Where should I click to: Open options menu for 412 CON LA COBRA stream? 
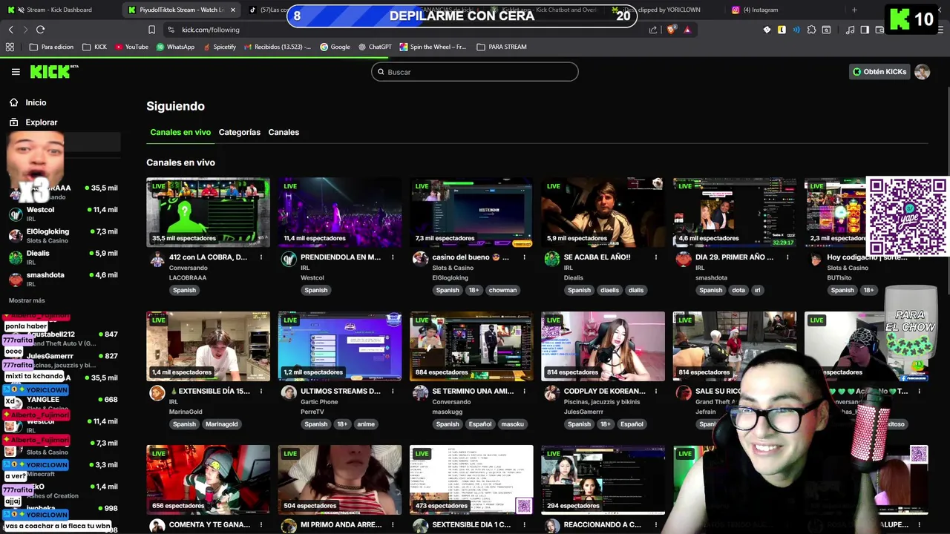(x=261, y=257)
